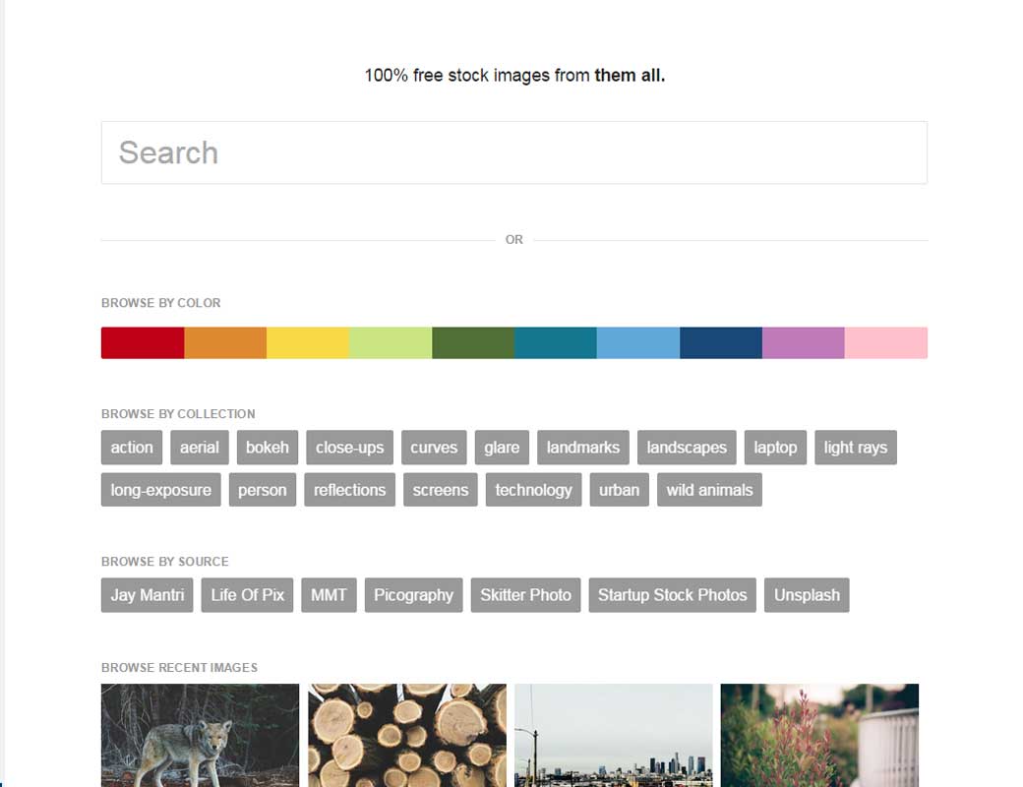Filter by the pink color swatch
This screenshot has height=787, width=1023.
pos(885,342)
